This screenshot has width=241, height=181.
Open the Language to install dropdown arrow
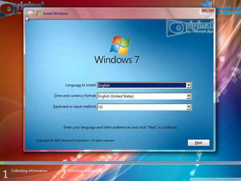[x=189, y=85]
